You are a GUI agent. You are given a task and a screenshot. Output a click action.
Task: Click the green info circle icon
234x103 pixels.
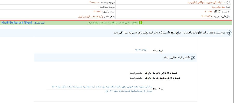pyautogui.click(x=141, y=23)
